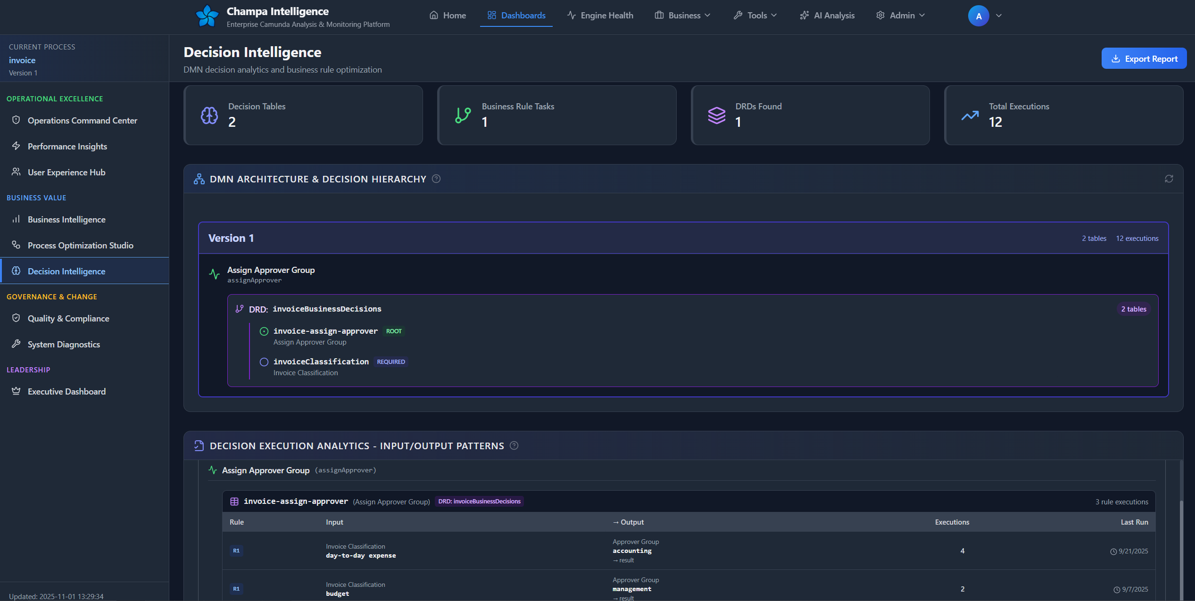
Task: Click the Business Rule Tasks branch icon
Action: pyautogui.click(x=463, y=115)
